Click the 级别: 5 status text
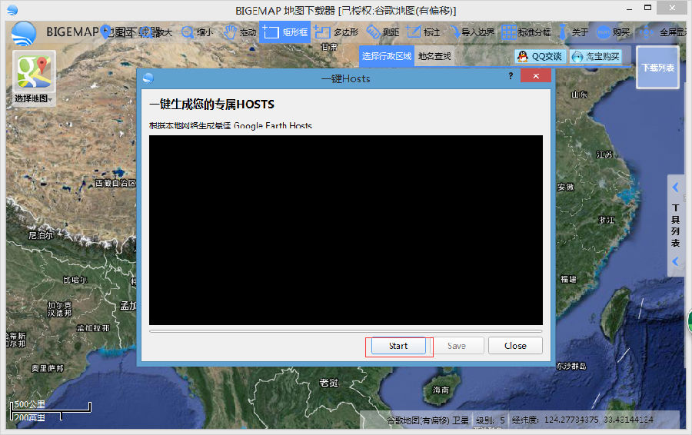Viewport: 692px width, 435px height. (x=491, y=420)
